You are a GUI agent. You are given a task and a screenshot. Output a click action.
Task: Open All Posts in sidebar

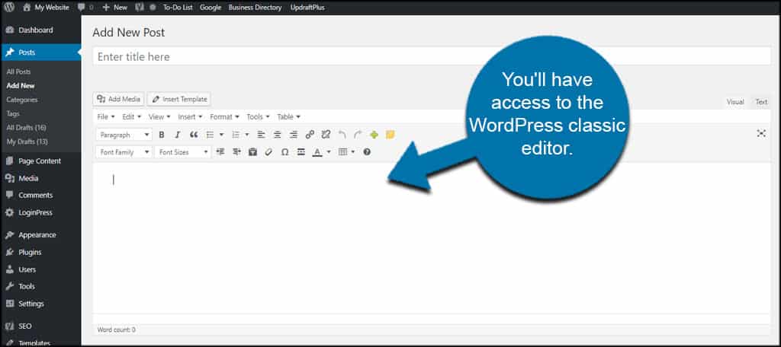[18, 72]
